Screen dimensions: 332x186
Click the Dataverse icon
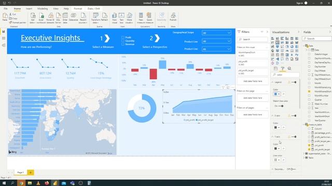click(x=73, y=17)
